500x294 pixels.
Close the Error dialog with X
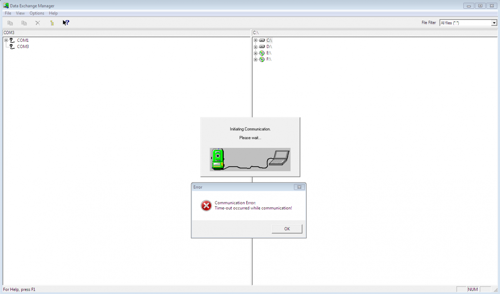click(299, 187)
